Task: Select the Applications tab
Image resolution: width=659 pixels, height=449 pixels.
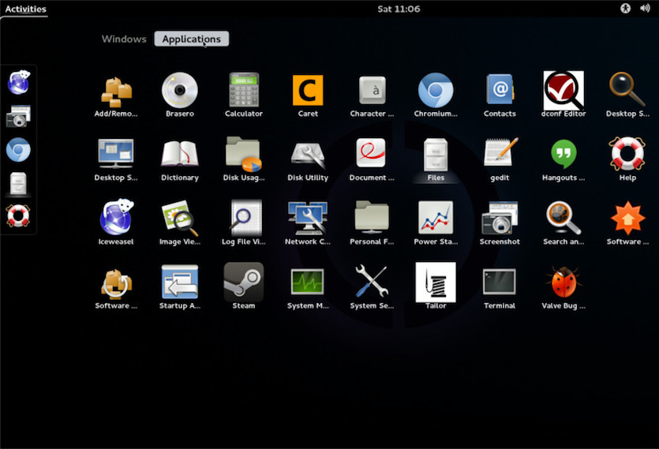Action: pos(192,39)
